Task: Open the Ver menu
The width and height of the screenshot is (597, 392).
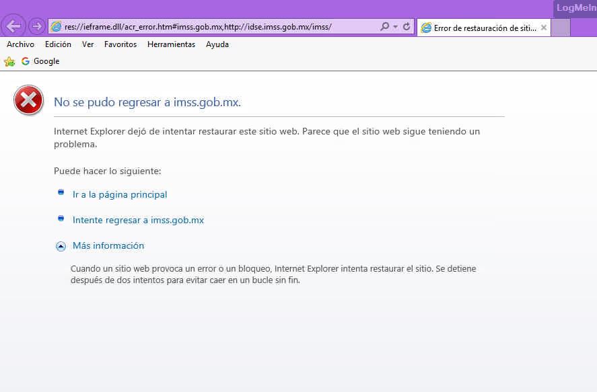Action: tap(87, 44)
